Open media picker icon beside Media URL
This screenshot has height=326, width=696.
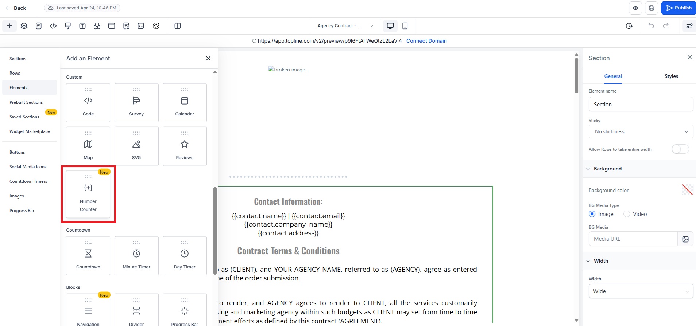pos(685,239)
